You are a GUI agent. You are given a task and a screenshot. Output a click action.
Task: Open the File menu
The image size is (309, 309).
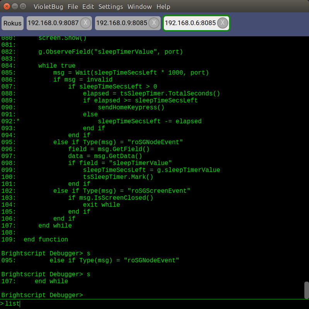[x=73, y=7]
